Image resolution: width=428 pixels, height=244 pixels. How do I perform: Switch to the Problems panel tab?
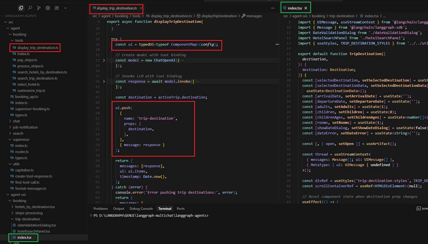(x=101, y=209)
